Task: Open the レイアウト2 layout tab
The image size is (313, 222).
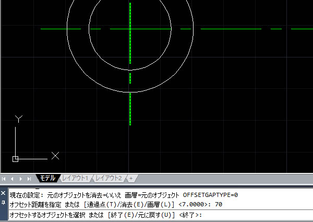Action: click(x=109, y=178)
